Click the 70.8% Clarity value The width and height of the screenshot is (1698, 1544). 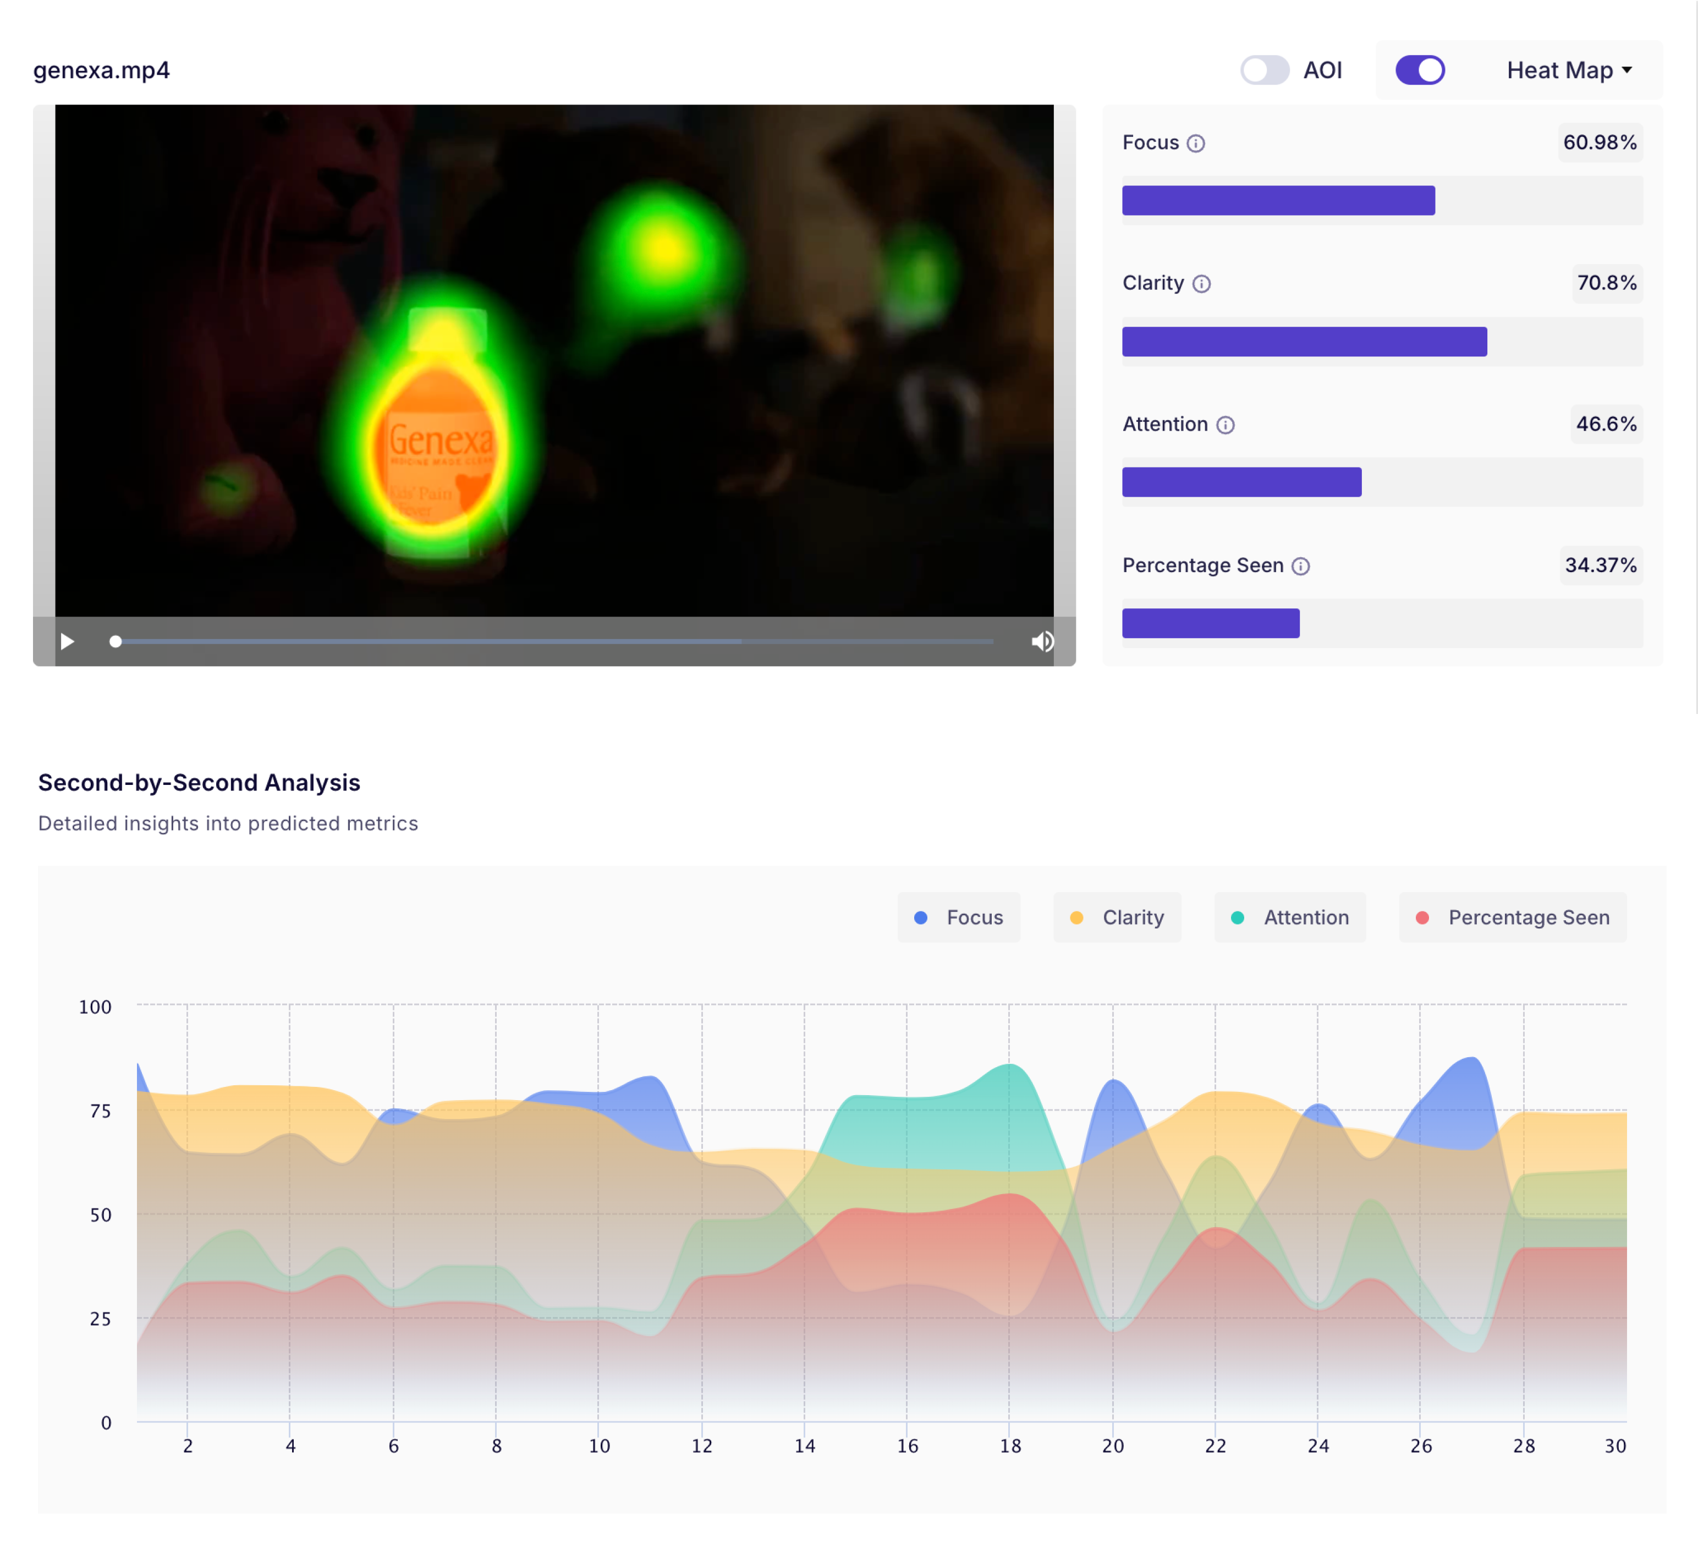[1607, 283]
